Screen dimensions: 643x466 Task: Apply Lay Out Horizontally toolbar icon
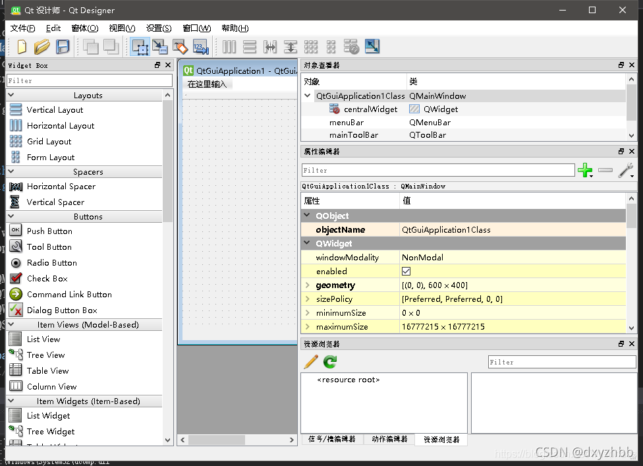click(x=229, y=47)
